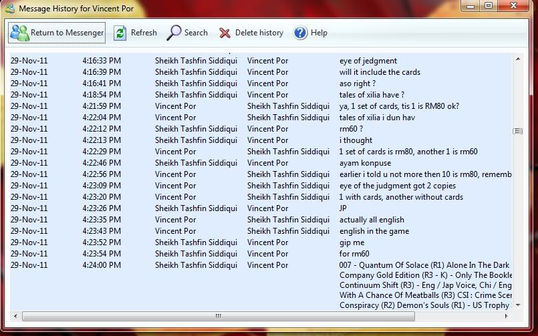Click the window title bar app icon
This screenshot has width=538, height=336.
(10, 8)
